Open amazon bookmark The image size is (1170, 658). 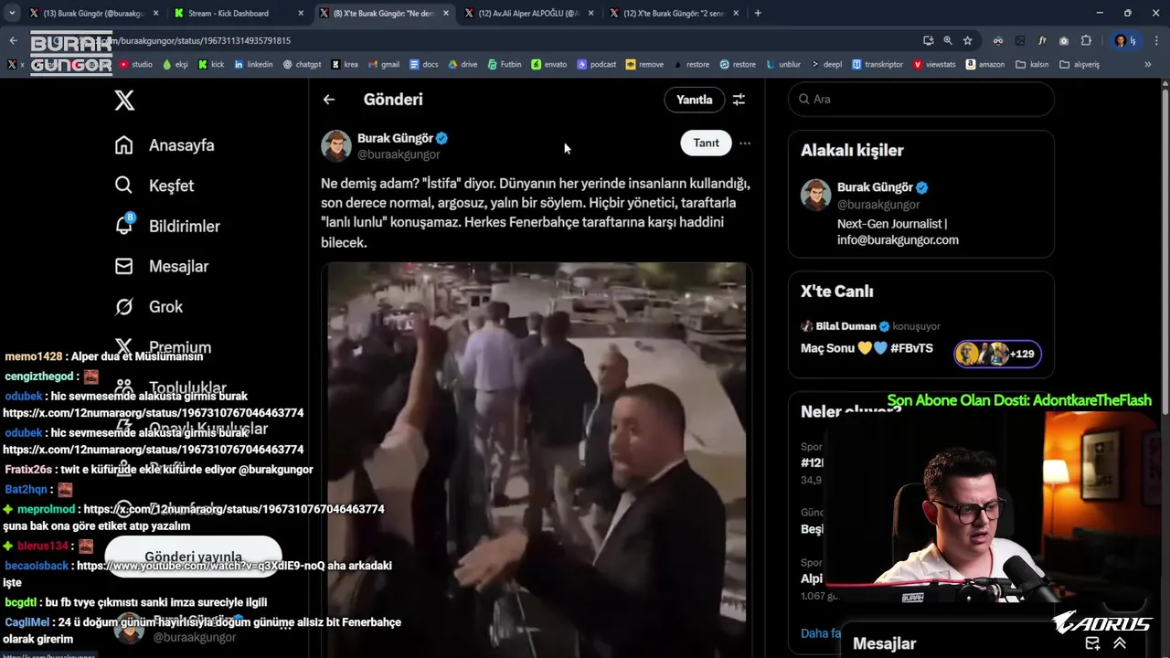click(984, 64)
